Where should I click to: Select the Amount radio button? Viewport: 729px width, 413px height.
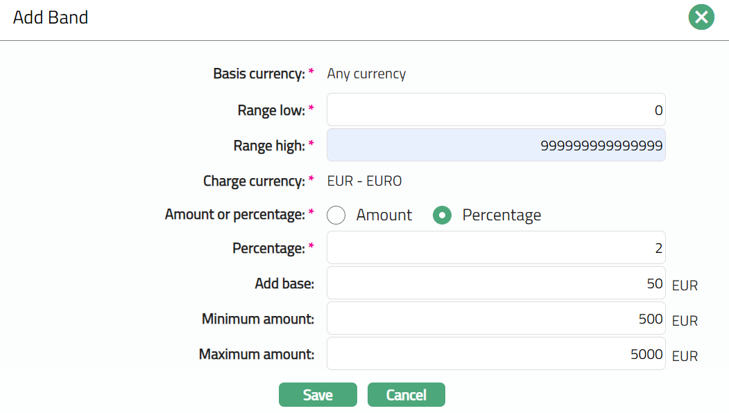[x=336, y=216]
